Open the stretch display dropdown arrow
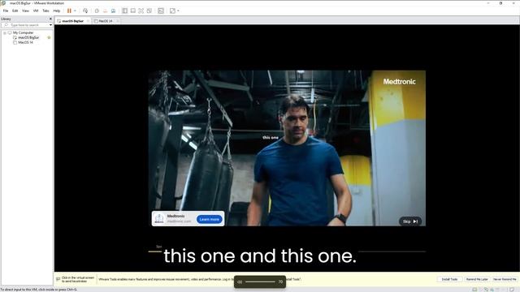520x292 pixels. 178,11
